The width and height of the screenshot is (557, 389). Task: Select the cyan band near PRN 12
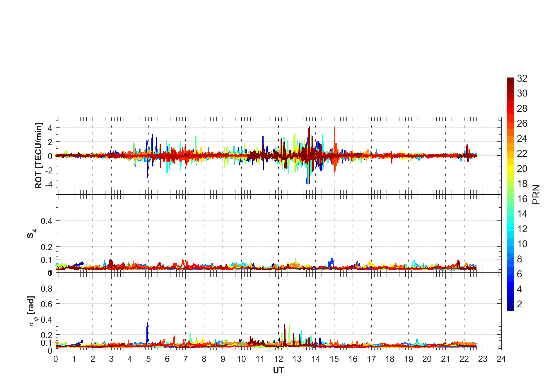click(x=510, y=228)
